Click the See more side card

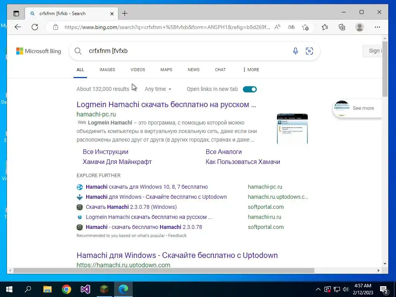357,108
